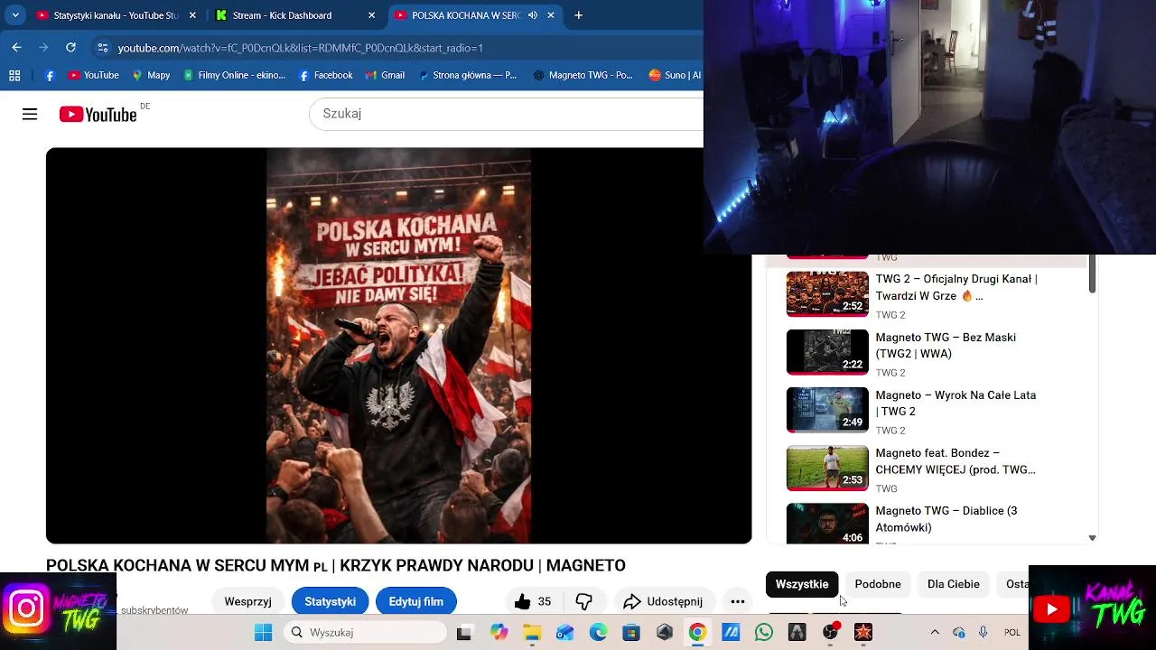Open Task View on the taskbar
The height and width of the screenshot is (650, 1156).
click(464, 633)
